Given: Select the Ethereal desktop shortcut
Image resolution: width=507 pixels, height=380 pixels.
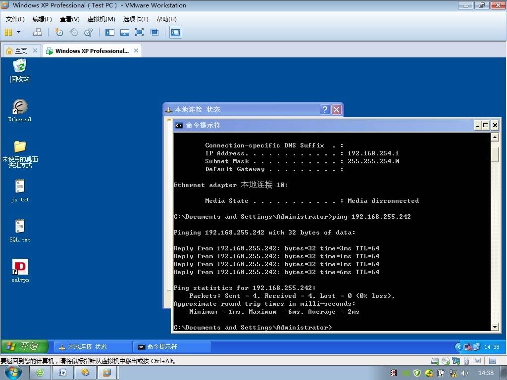Looking at the screenshot, I should click(20, 110).
